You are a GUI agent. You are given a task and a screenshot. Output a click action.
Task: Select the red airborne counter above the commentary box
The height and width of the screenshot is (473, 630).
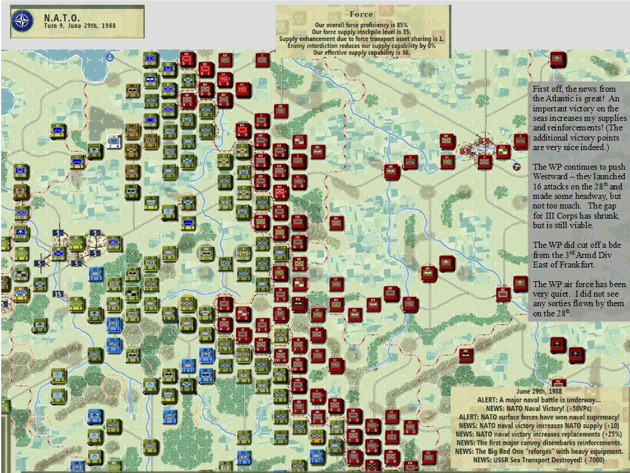558,59
